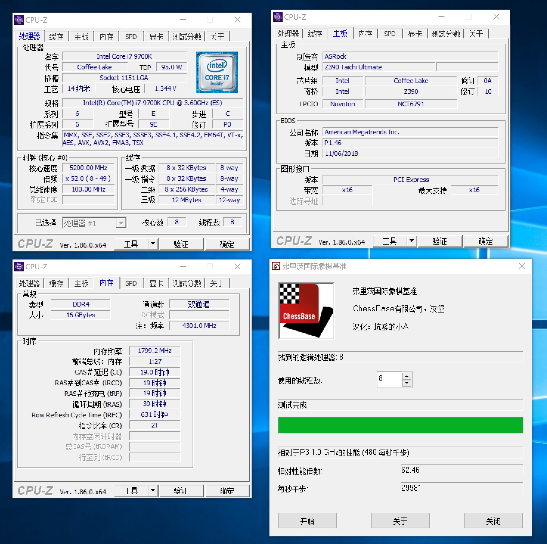Switch to the 显卡 tab in the processor window
Viewport: 547px width, 544px height.
pyautogui.click(x=156, y=36)
